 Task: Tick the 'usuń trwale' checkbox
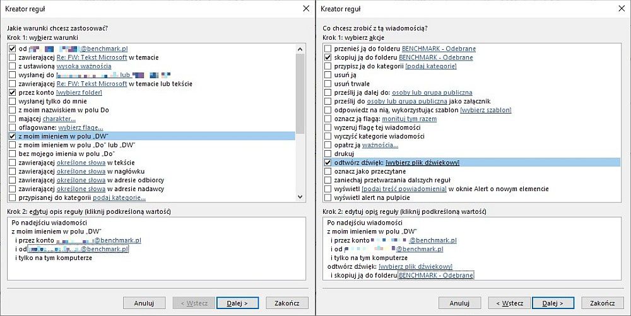pos(328,84)
